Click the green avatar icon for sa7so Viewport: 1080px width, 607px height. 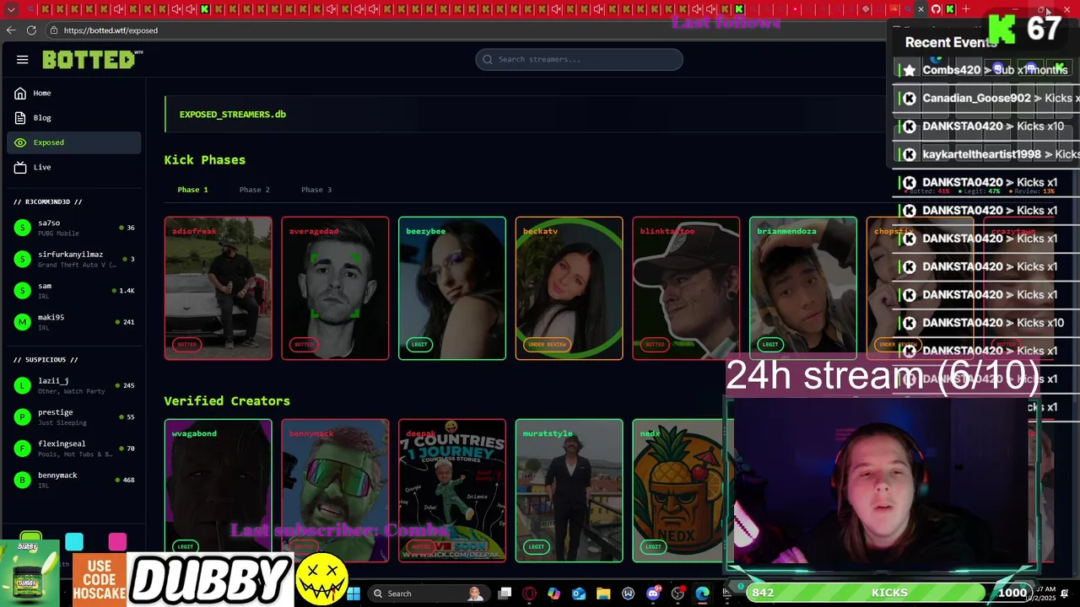[x=23, y=228]
